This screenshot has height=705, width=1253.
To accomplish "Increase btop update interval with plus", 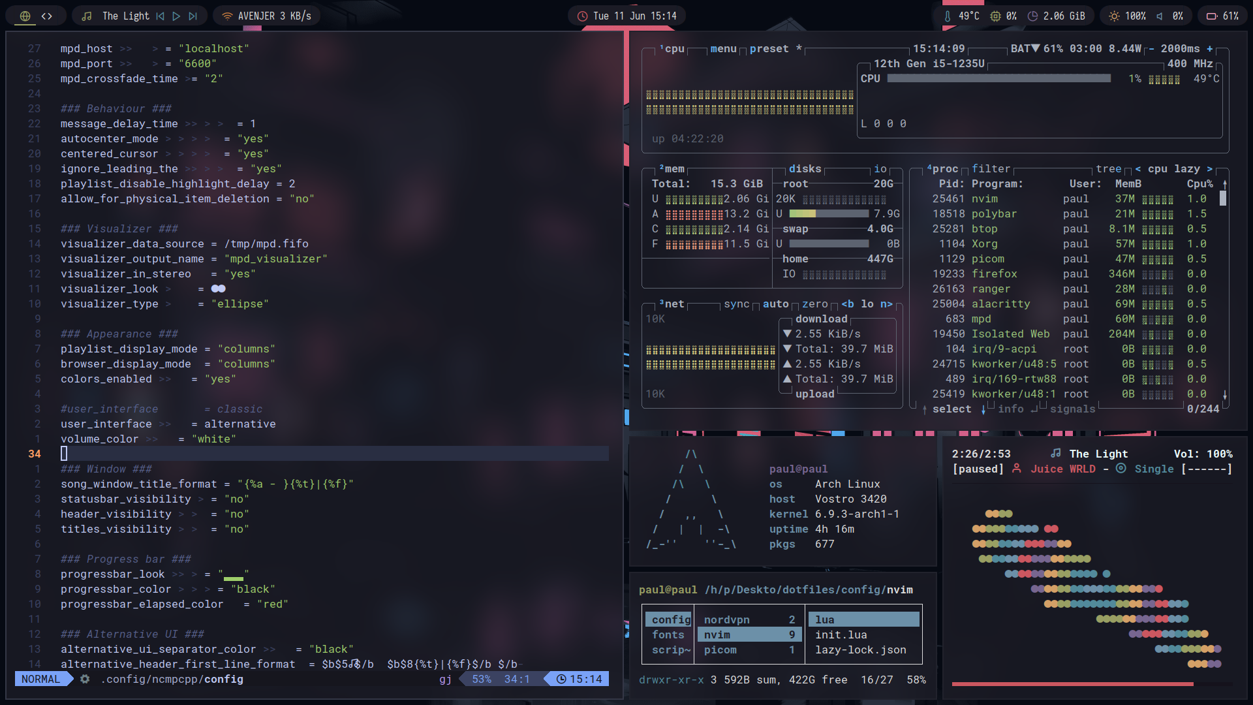I will pyautogui.click(x=1209, y=48).
